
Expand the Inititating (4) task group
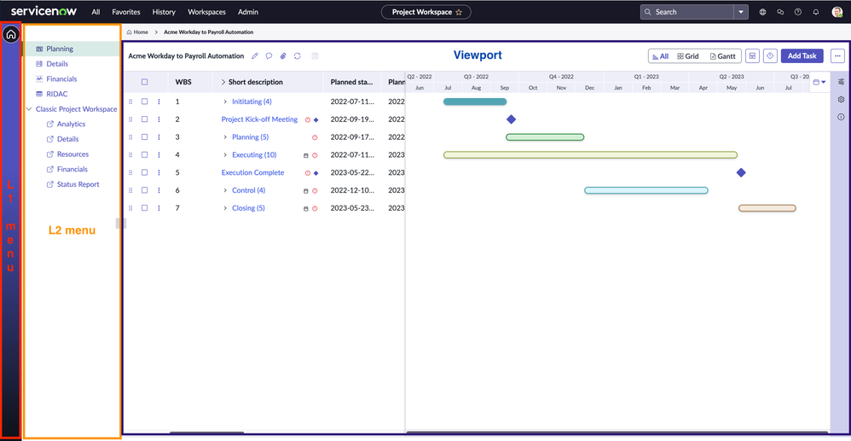tap(225, 102)
